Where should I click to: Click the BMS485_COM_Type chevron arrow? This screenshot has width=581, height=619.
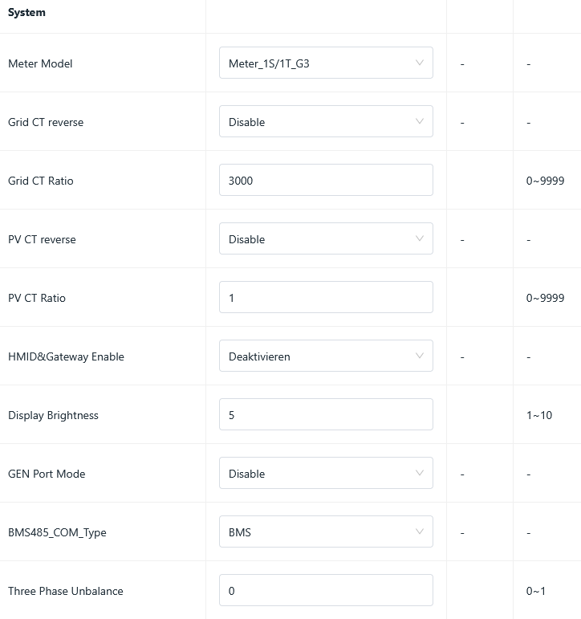pos(420,532)
